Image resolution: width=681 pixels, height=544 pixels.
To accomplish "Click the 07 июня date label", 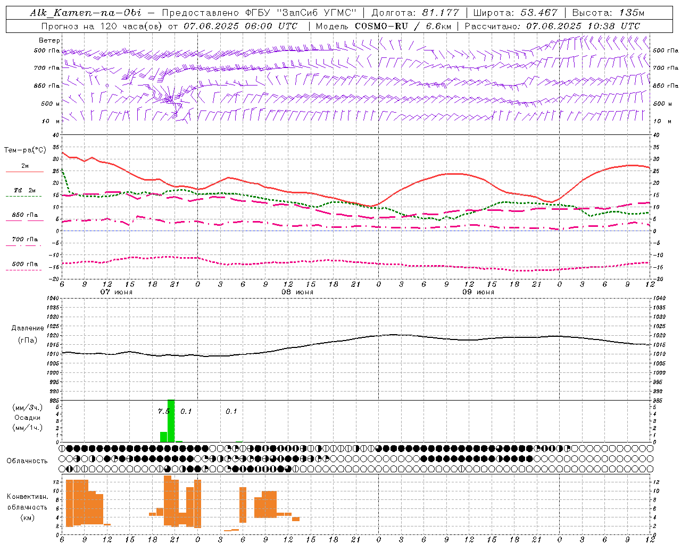I will pos(117,292).
